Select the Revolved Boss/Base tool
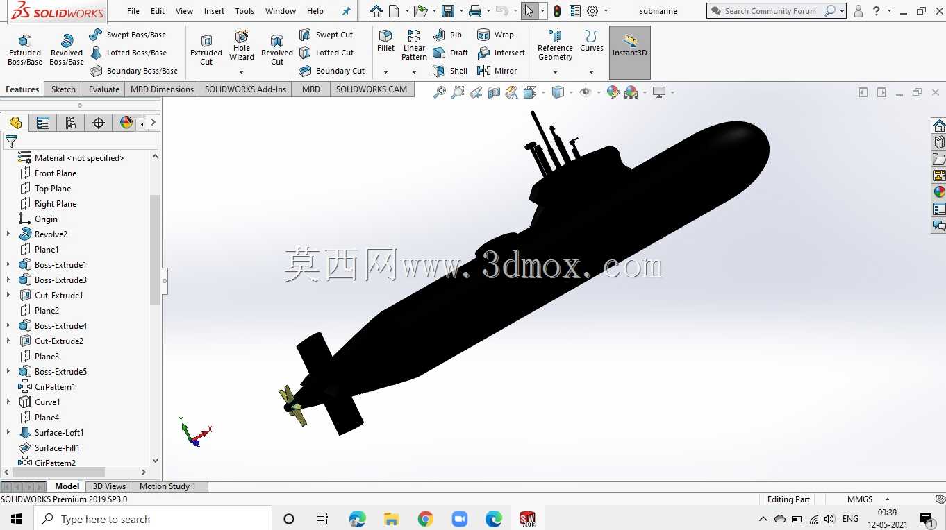The width and height of the screenshot is (946, 530). [x=67, y=50]
